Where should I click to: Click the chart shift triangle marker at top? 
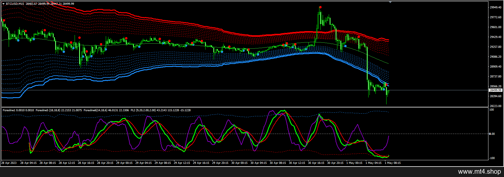coord(390,2)
